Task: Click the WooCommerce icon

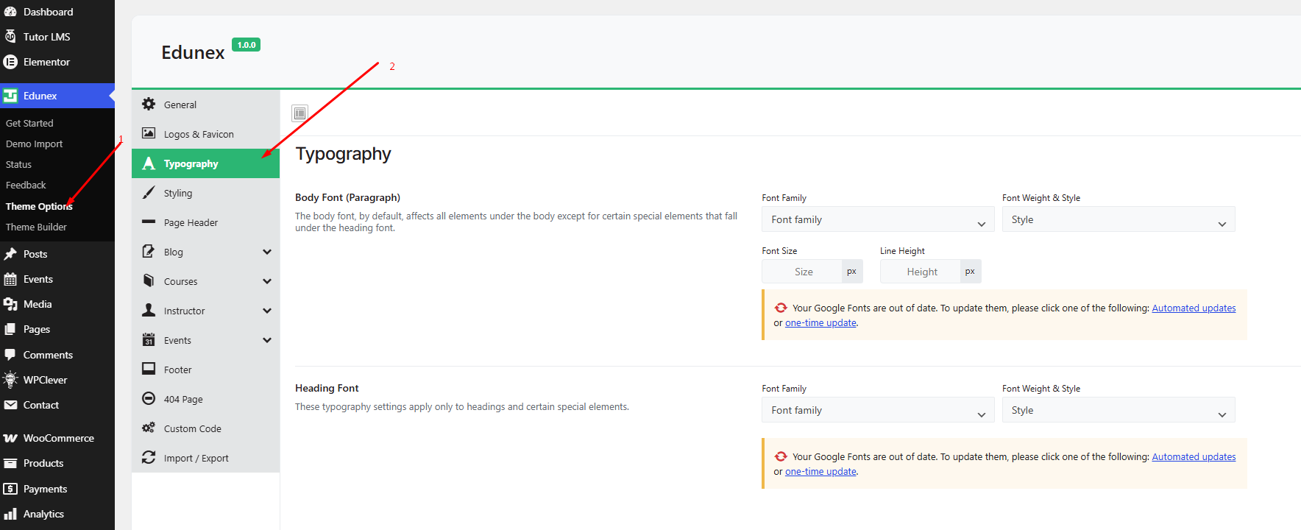Action: coord(10,438)
